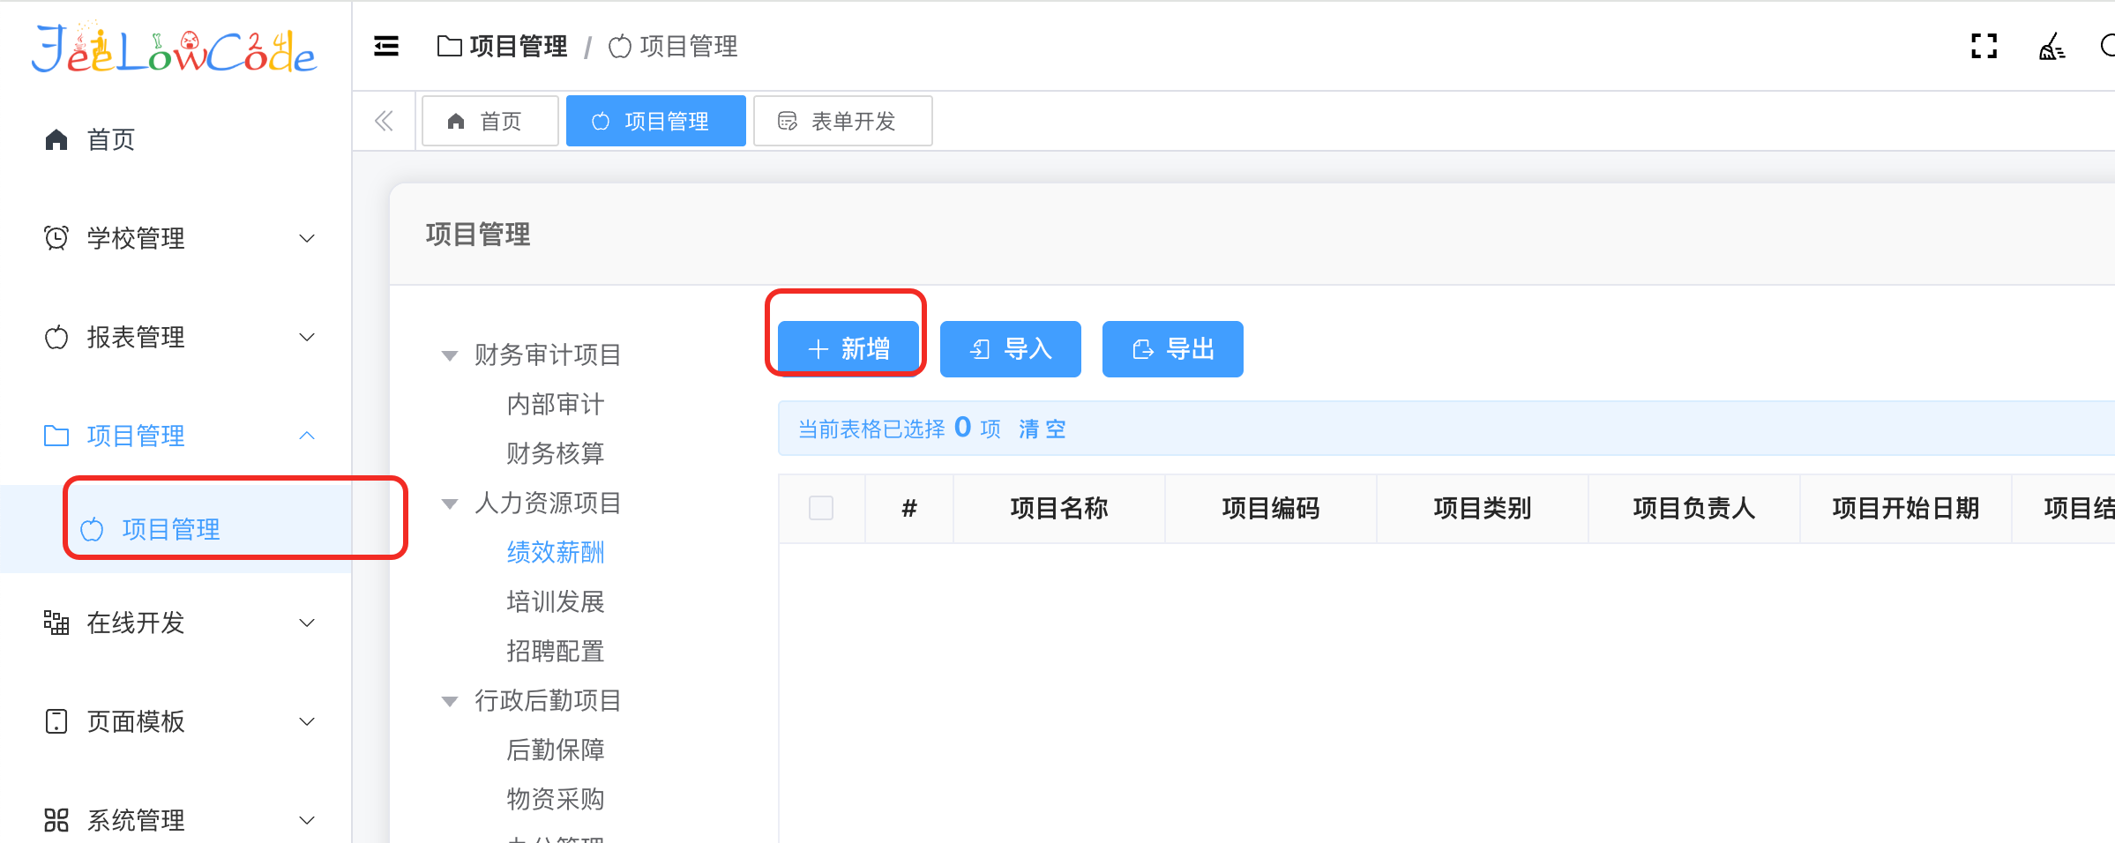
Task: Click the 导入 import button
Action: tap(1010, 349)
